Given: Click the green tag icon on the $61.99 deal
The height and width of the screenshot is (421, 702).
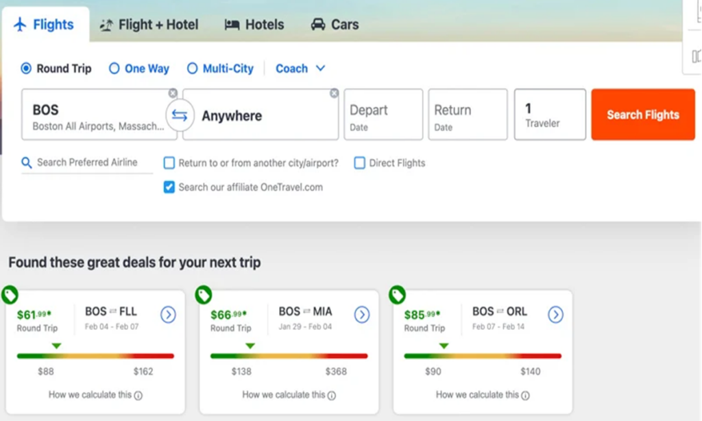Looking at the screenshot, I should [x=10, y=295].
